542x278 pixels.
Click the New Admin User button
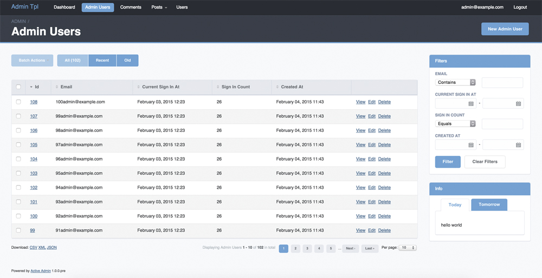(x=505, y=29)
